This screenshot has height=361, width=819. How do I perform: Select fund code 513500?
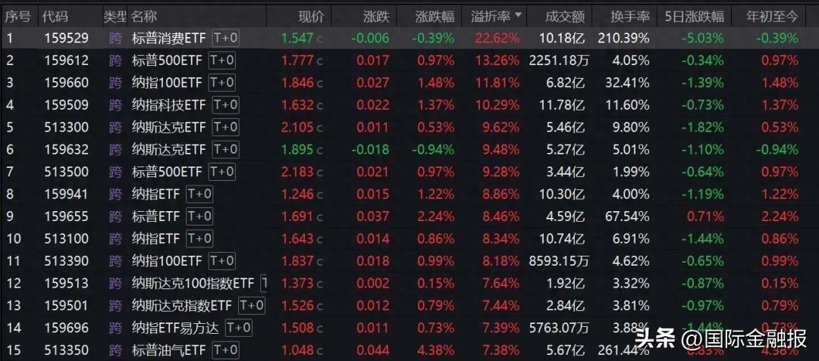(66, 172)
